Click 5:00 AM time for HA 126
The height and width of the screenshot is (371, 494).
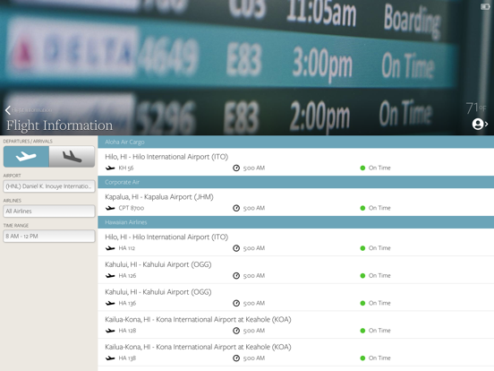(x=254, y=275)
